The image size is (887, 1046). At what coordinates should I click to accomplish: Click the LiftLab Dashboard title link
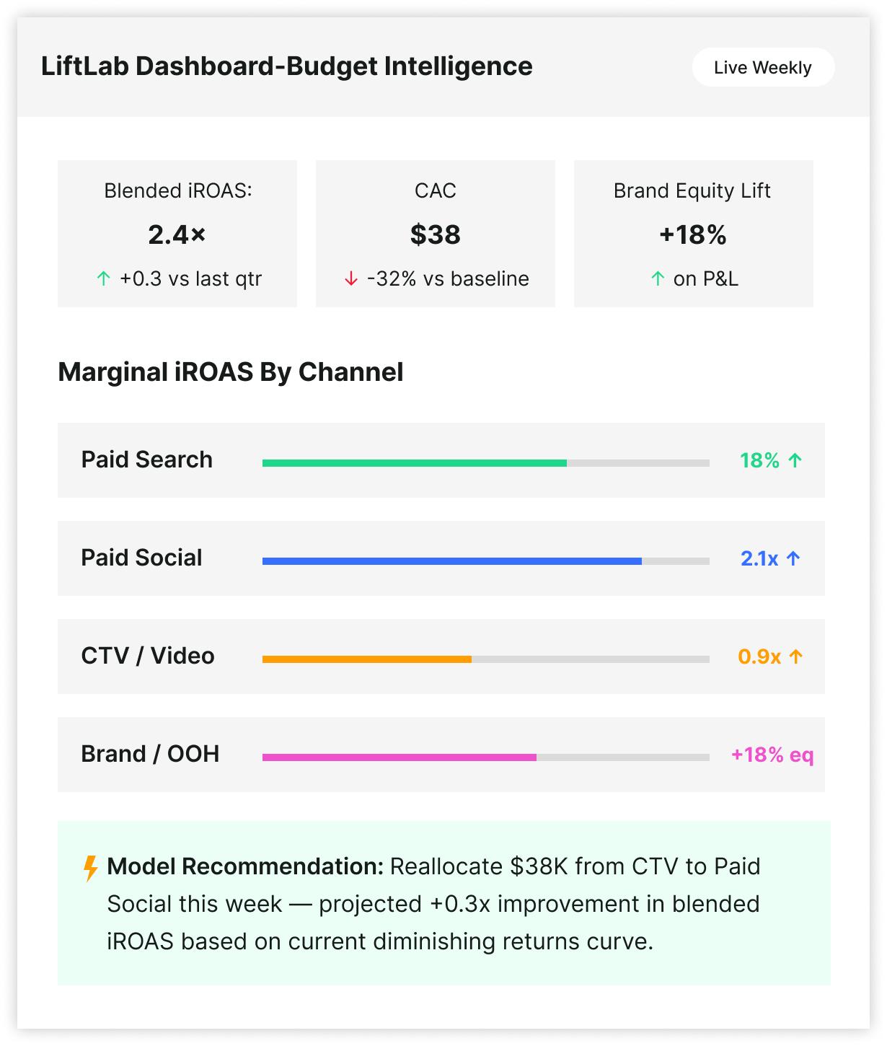pyautogui.click(x=287, y=66)
